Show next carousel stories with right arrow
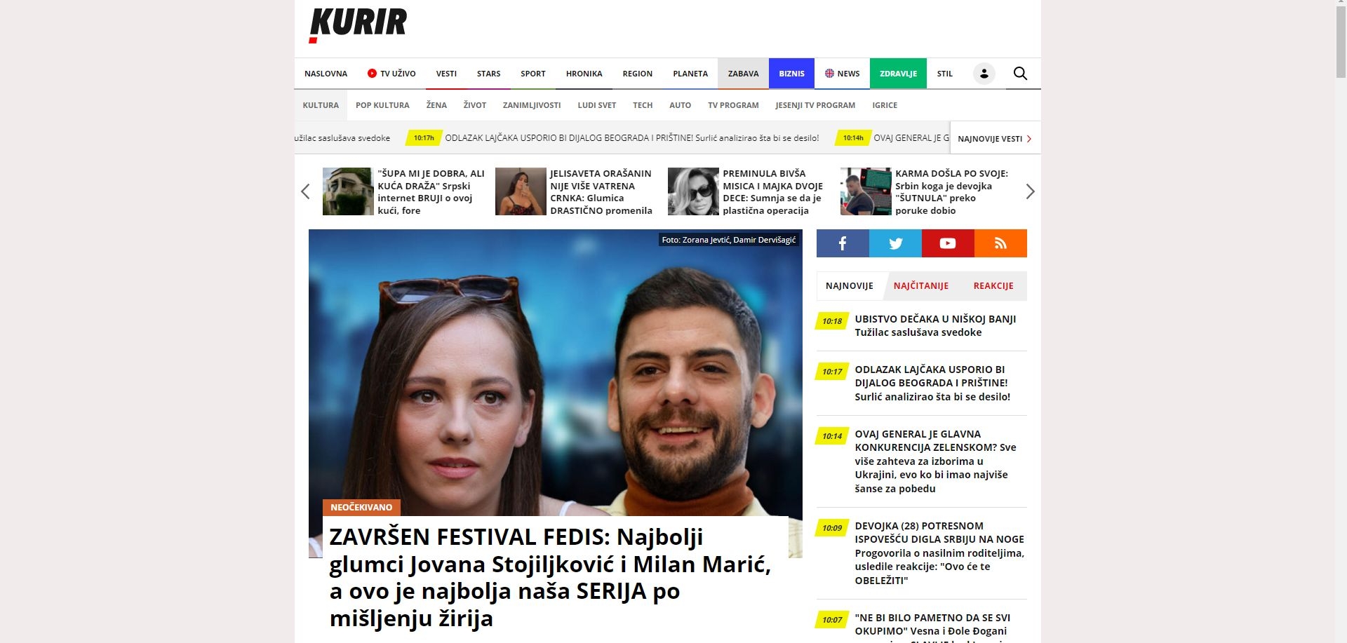1347x643 pixels. coord(1030,191)
